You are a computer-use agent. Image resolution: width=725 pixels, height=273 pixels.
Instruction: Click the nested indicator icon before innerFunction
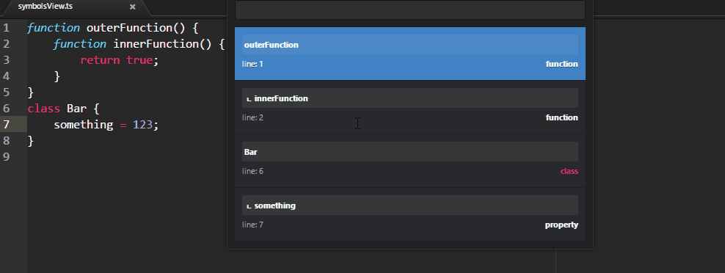click(249, 99)
